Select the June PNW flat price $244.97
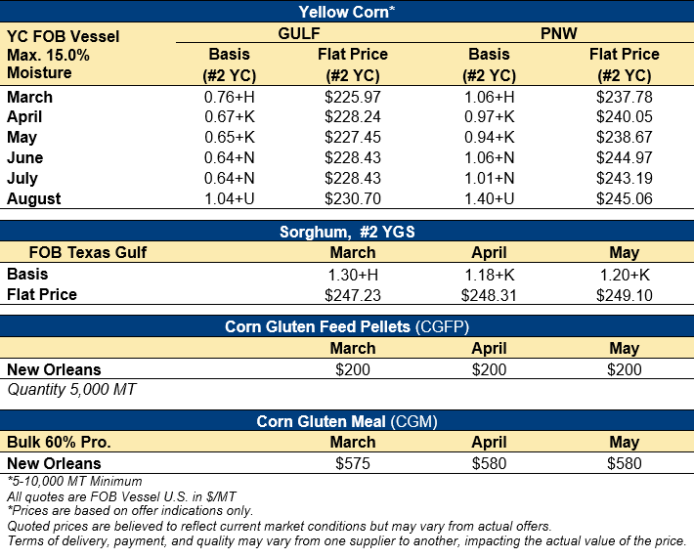The height and width of the screenshot is (558, 694). click(625, 157)
